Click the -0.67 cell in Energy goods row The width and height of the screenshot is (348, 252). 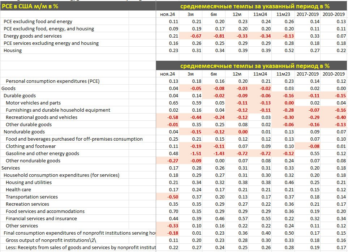(x=196, y=36)
